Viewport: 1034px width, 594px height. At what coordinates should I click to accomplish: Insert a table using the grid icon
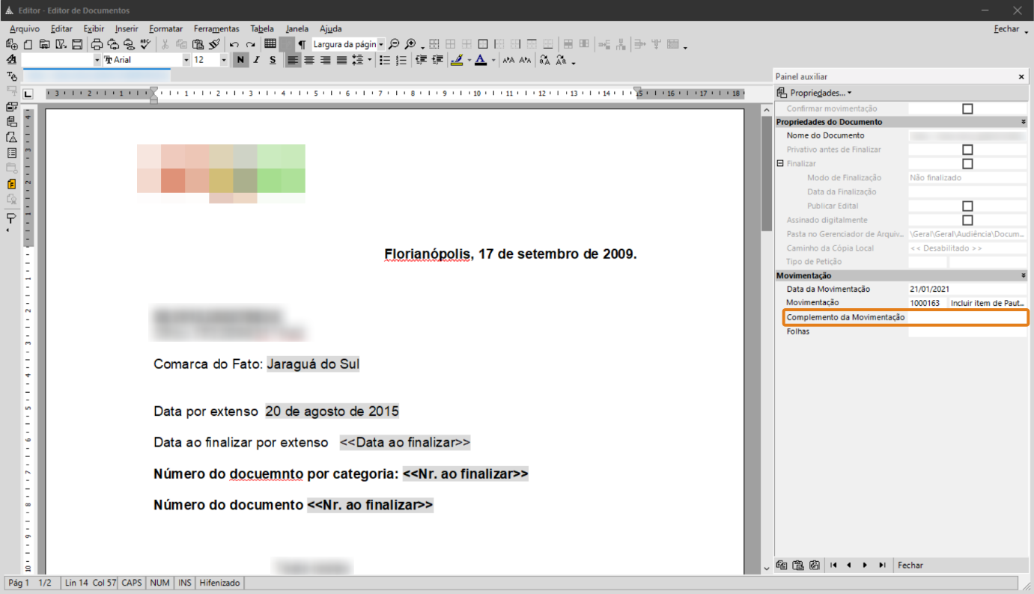coord(270,44)
